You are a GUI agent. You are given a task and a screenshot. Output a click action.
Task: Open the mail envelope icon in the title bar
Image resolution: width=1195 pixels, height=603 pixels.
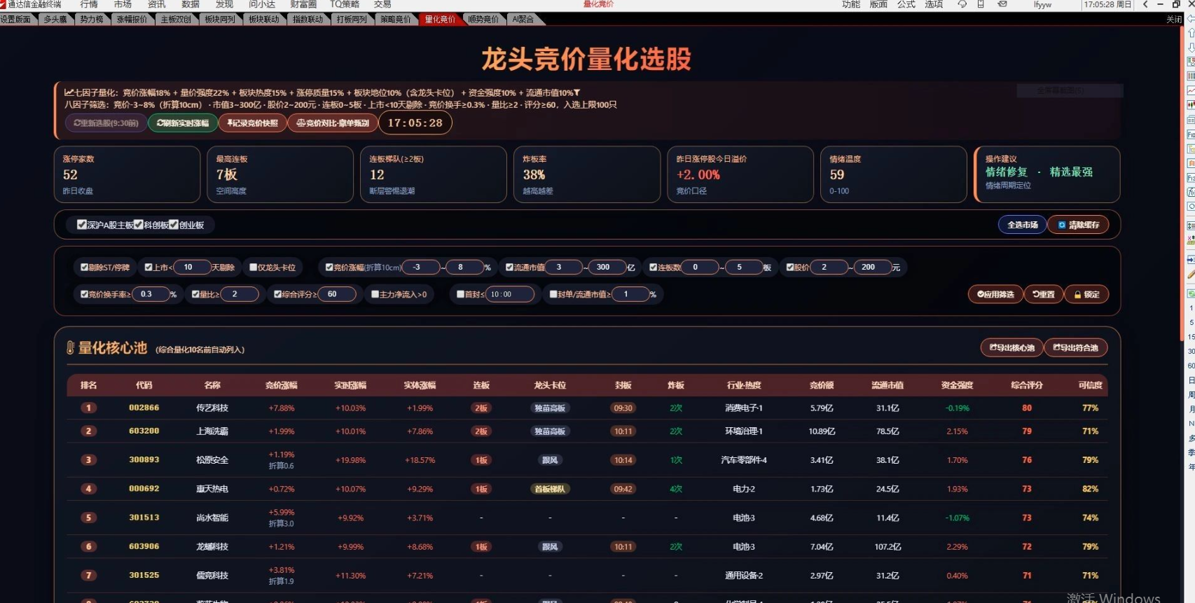[x=1002, y=4]
